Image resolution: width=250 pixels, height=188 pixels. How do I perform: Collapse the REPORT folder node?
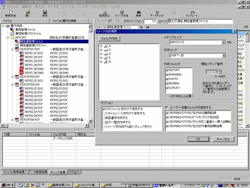click(8, 37)
